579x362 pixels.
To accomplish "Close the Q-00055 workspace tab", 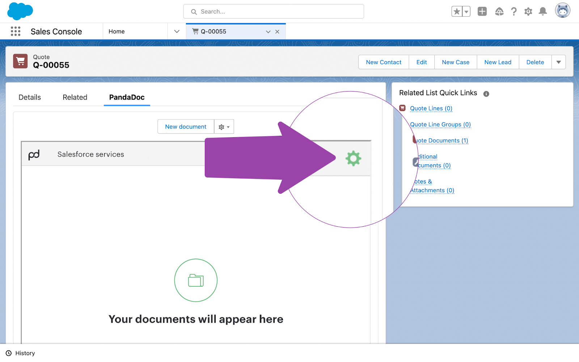I will 277,32.
